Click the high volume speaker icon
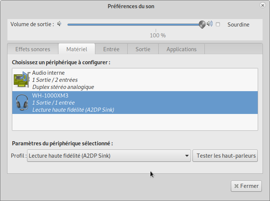270x201 pixels. pos(210,24)
